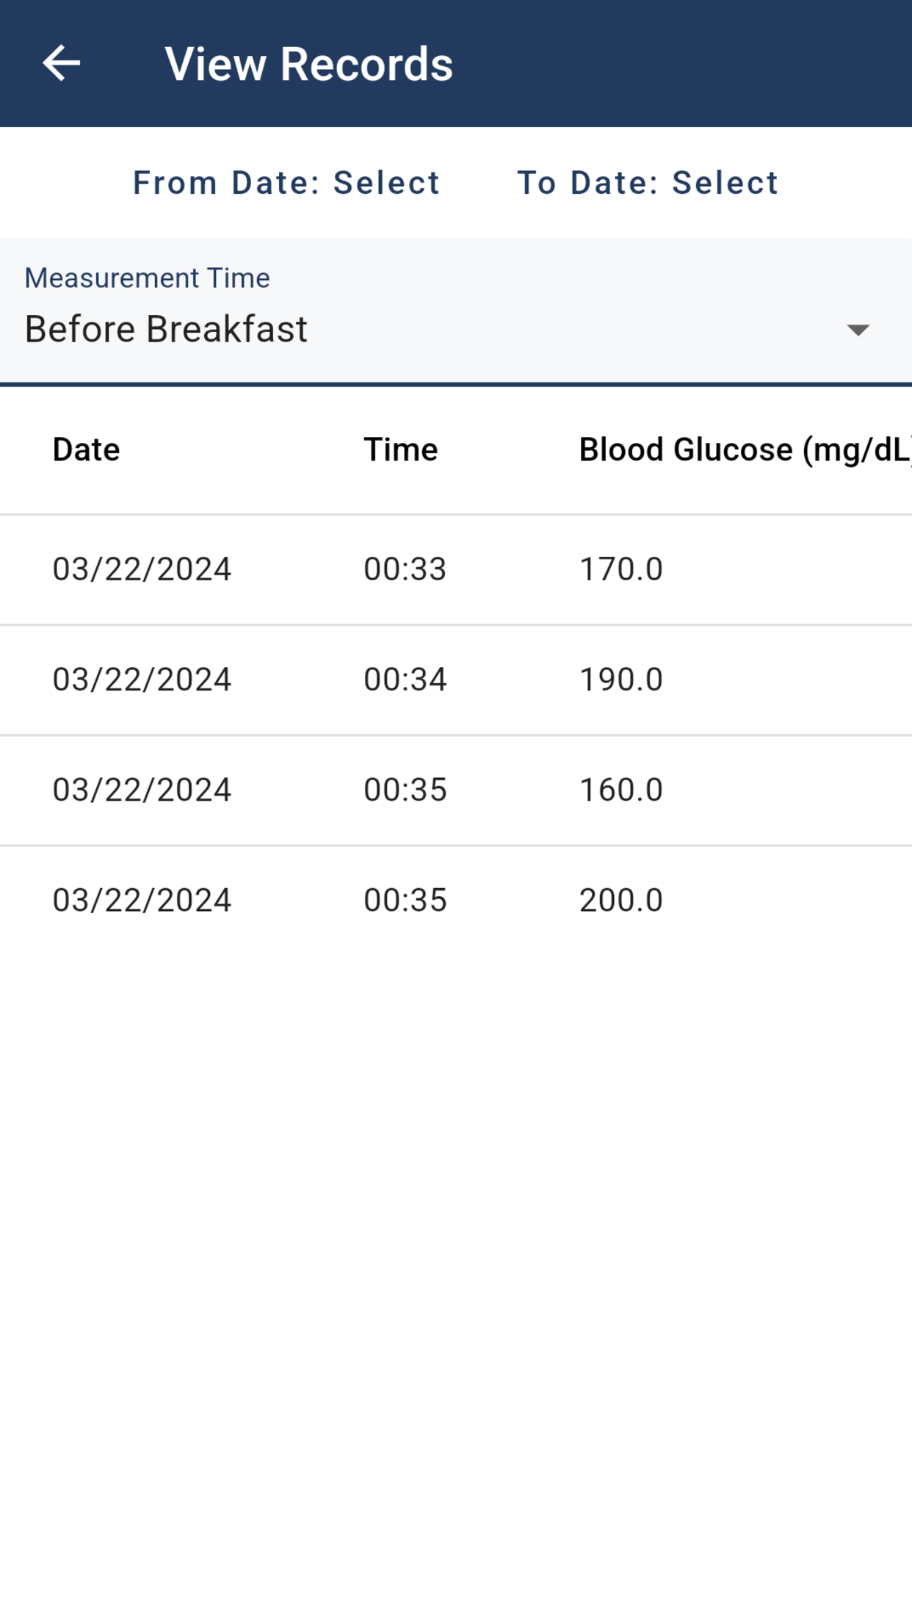Select the record with glucose 160.0
The image size is (912, 1622).
pos(456,790)
